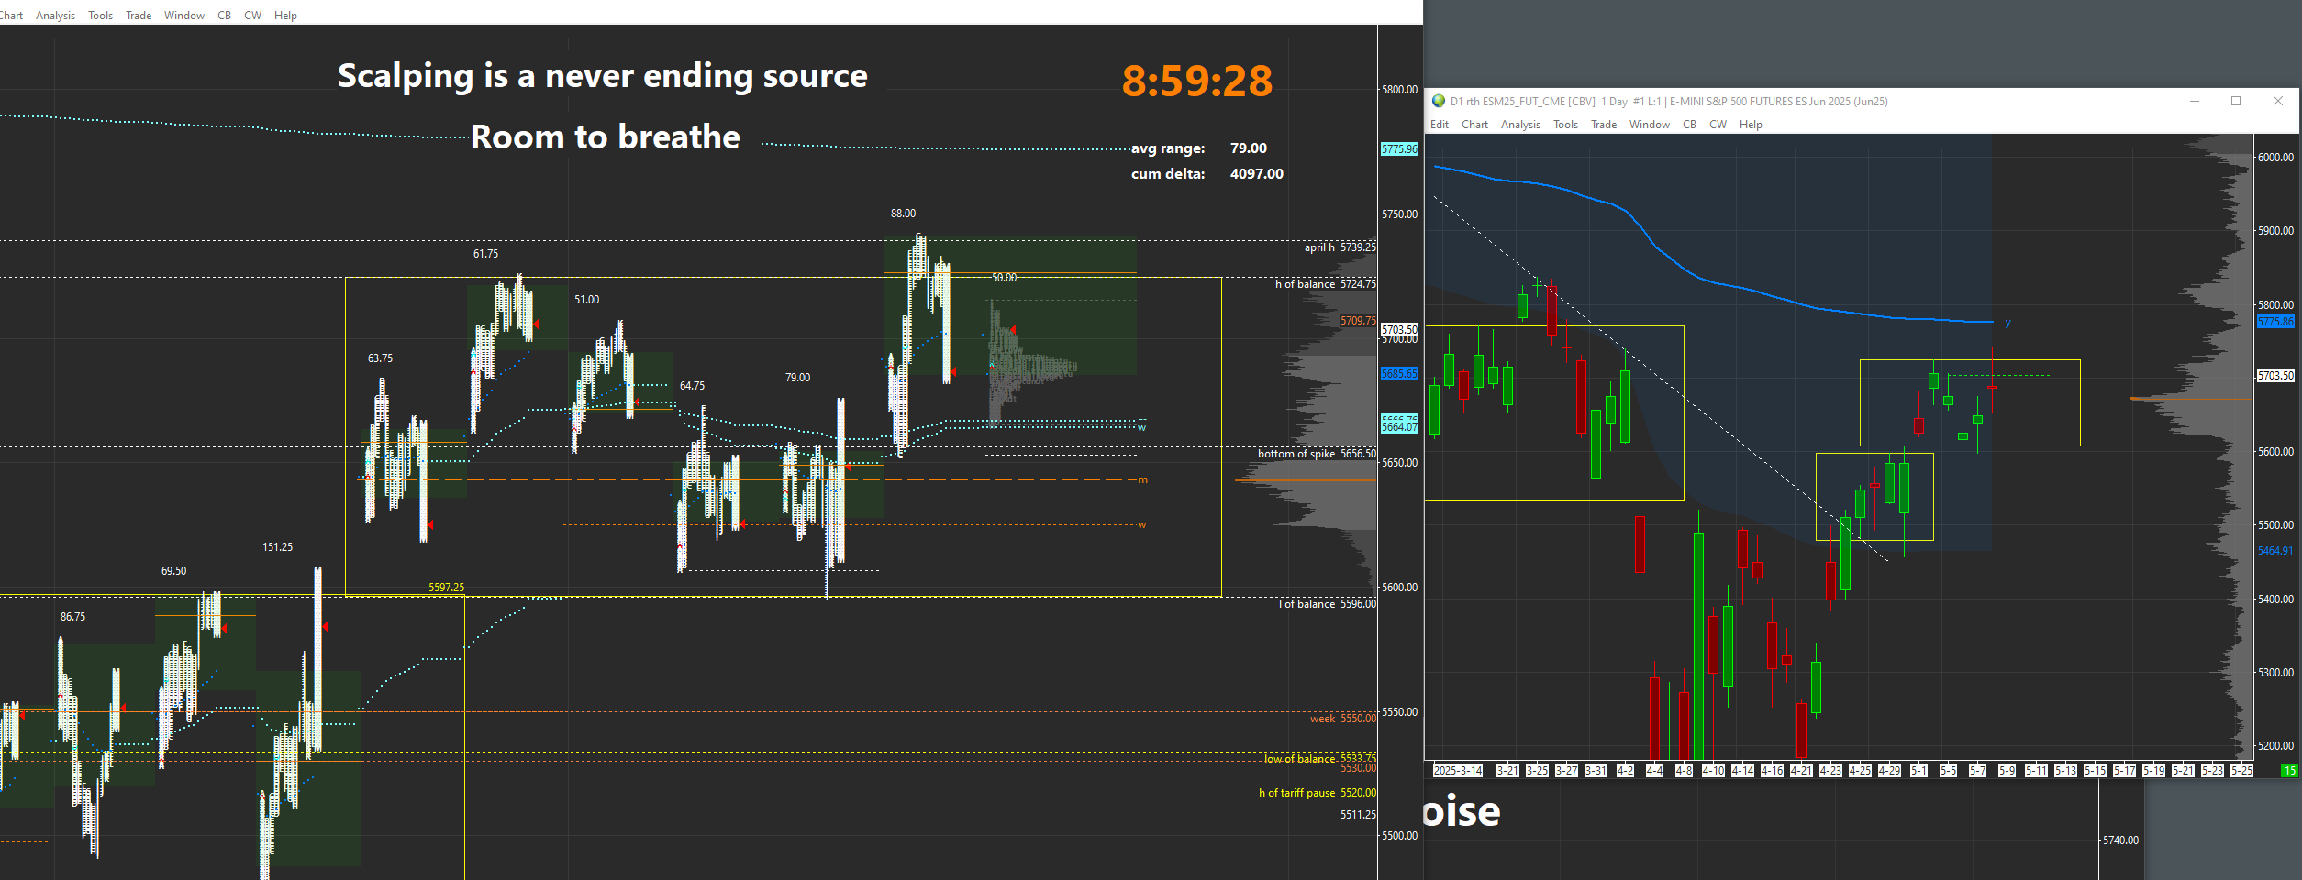Click the yellow 5597.25 price label
This screenshot has width=2302, height=880.
click(447, 588)
